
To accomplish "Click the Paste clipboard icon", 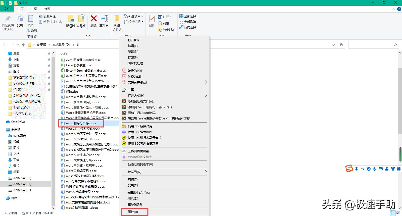I will 30,19.
